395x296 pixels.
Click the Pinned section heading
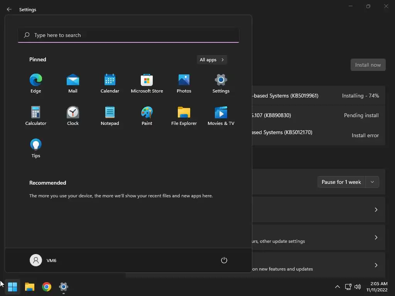pyautogui.click(x=37, y=59)
